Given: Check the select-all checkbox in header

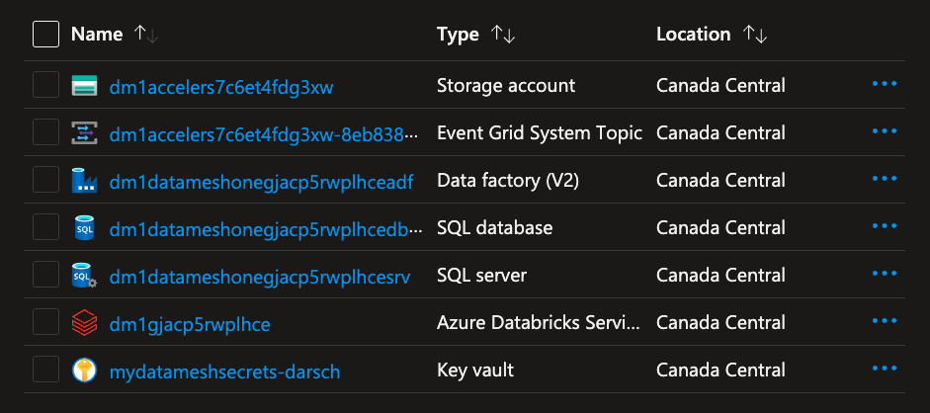Looking at the screenshot, I should pyautogui.click(x=45, y=35).
